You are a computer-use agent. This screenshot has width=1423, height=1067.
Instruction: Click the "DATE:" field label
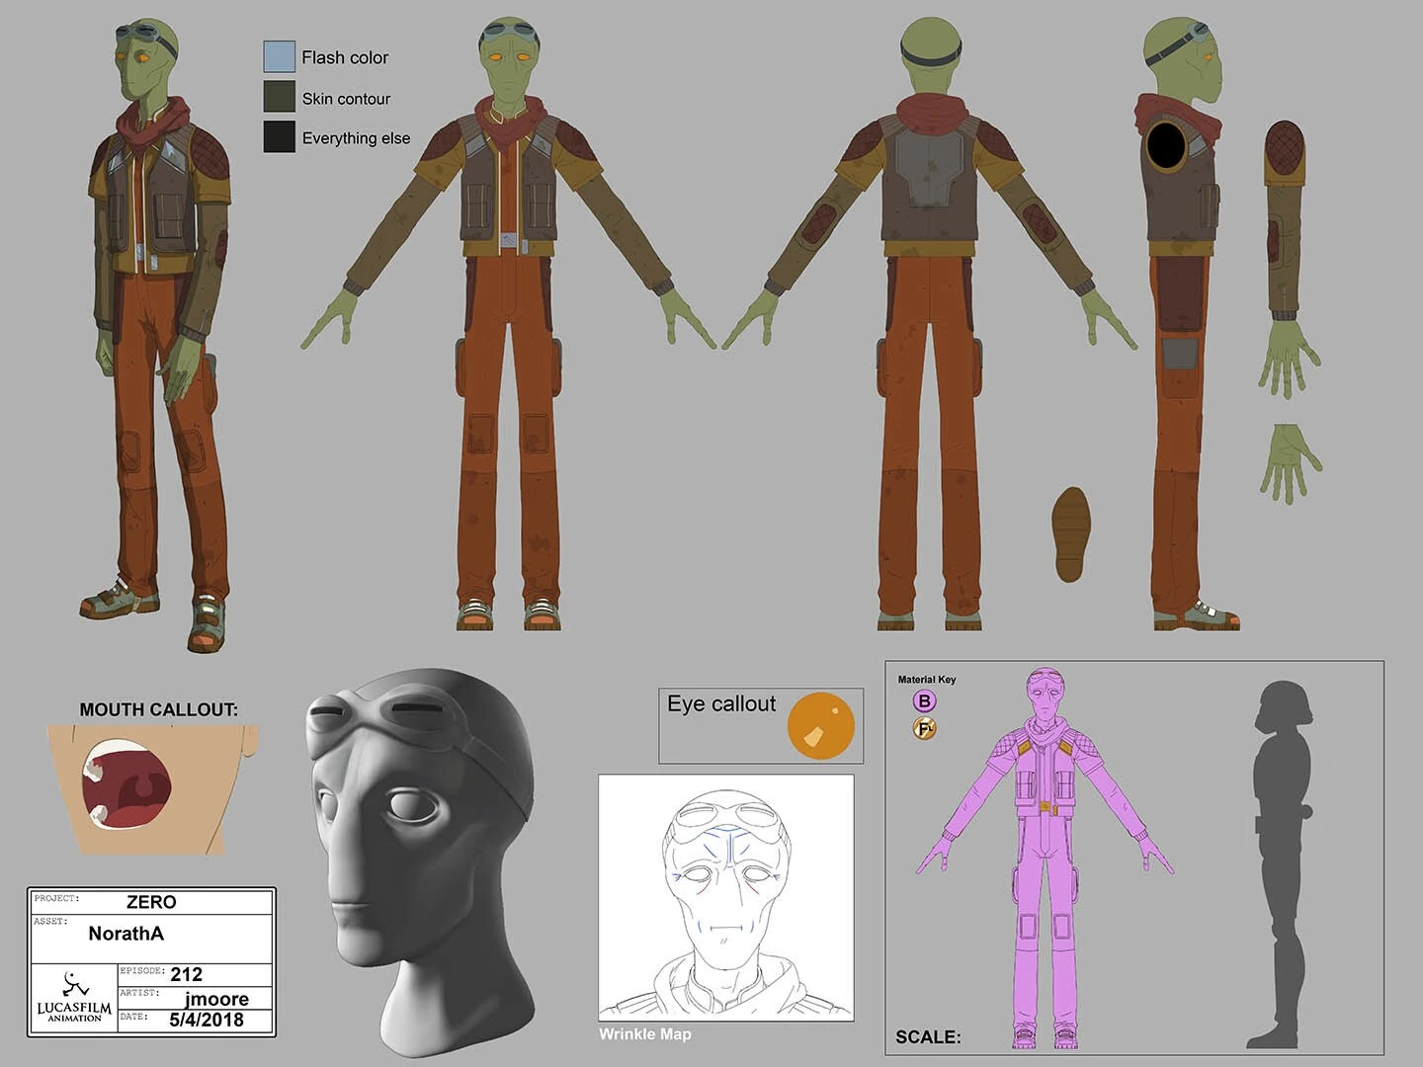coord(133,1016)
